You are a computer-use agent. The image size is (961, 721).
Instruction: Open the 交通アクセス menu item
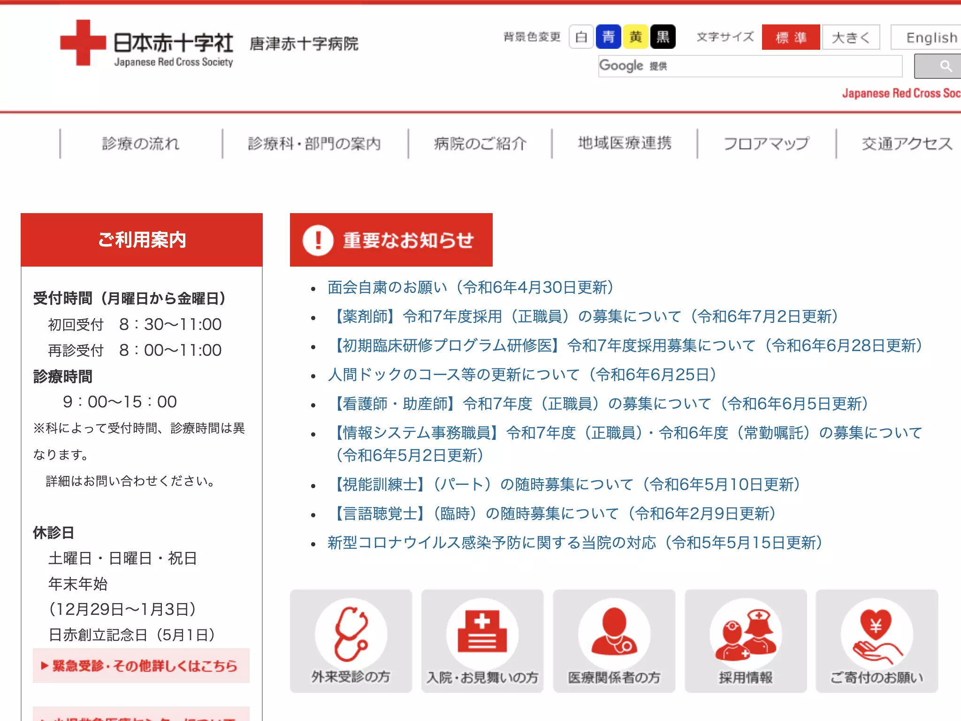point(907,144)
